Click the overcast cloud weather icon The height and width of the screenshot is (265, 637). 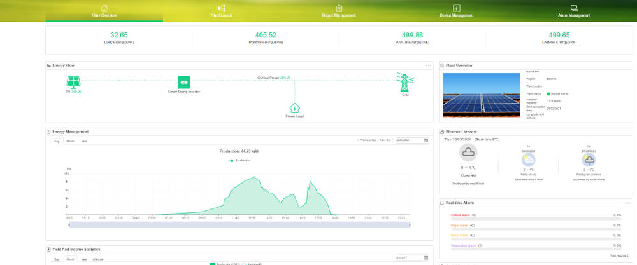(x=469, y=153)
